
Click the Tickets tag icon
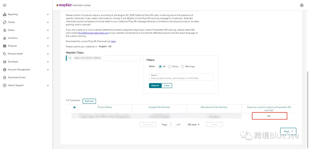coord(5,22)
